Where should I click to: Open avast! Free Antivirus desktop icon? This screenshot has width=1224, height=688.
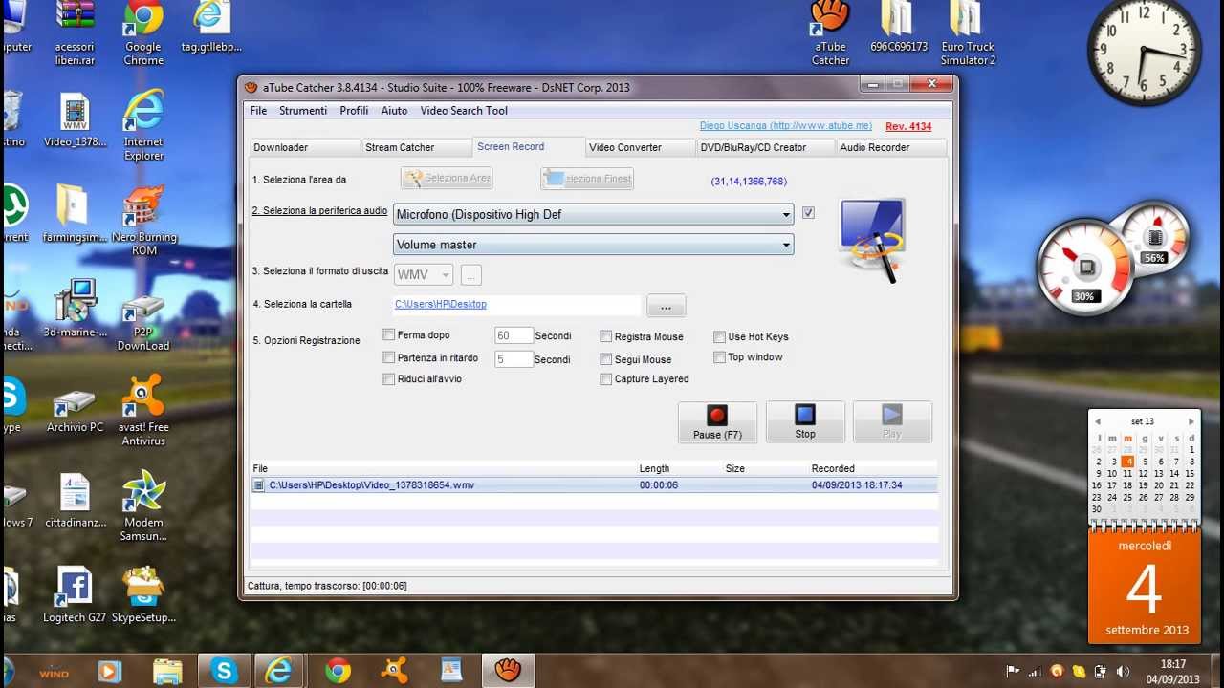pyautogui.click(x=143, y=411)
